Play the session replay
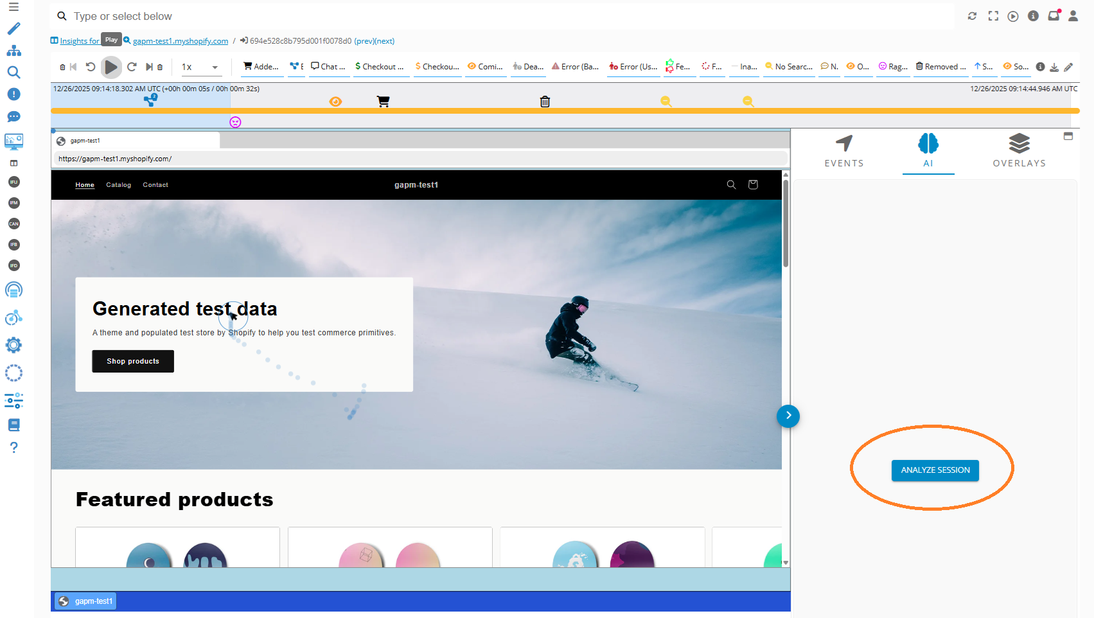Image resolution: width=1094 pixels, height=618 pixels. 111,67
